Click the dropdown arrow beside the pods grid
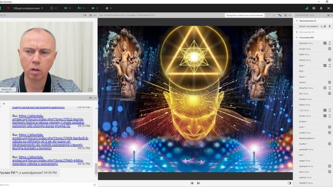This screenshot has width=333, height=187. (56, 8)
